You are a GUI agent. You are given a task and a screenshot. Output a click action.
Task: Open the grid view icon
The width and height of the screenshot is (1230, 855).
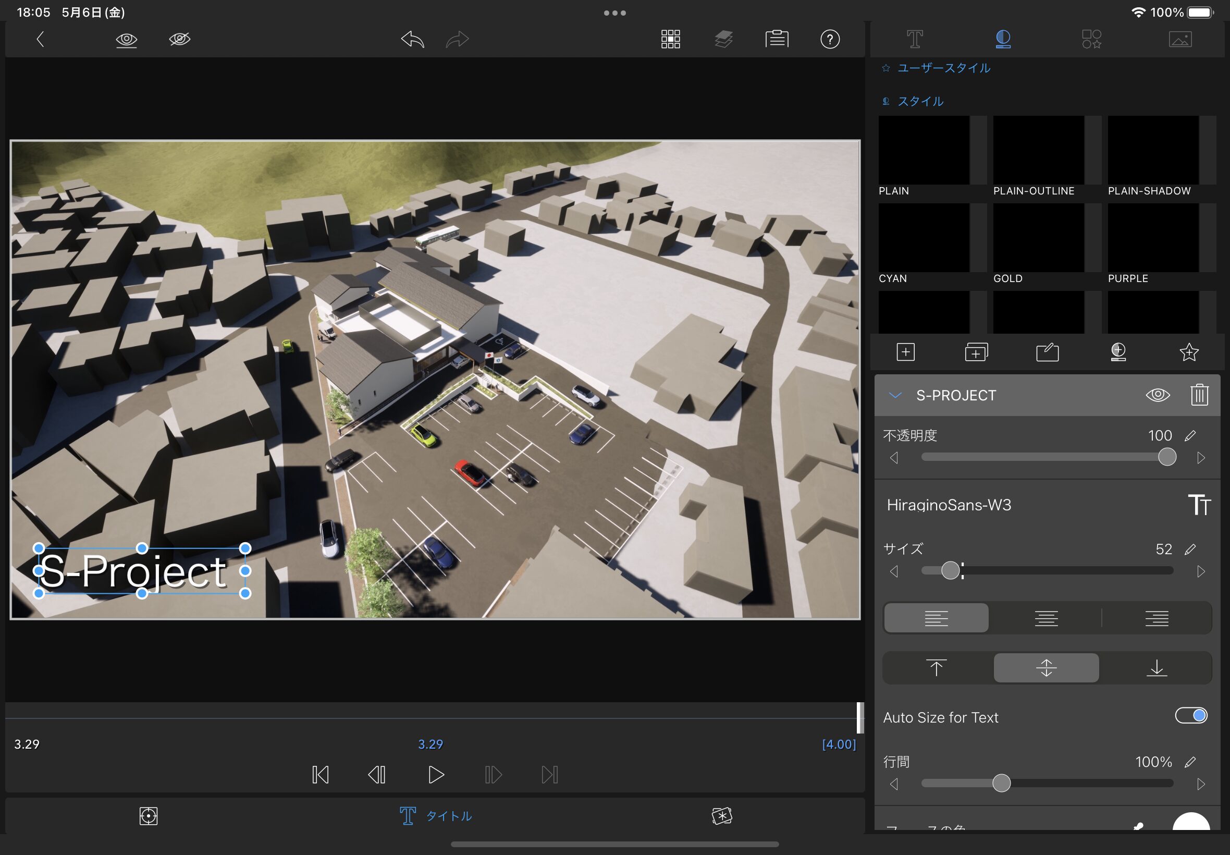[x=670, y=39]
